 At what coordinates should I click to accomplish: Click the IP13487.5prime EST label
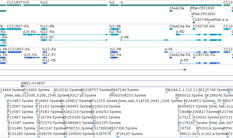click(x=20, y=101)
